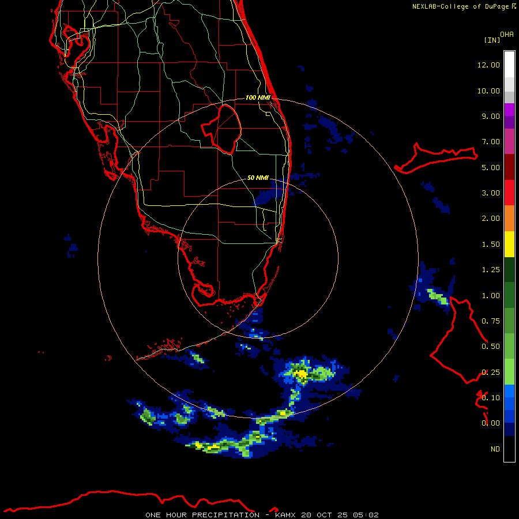The image size is (519, 519).
Task: Click the 10.00 legend value
Action: pos(488,91)
